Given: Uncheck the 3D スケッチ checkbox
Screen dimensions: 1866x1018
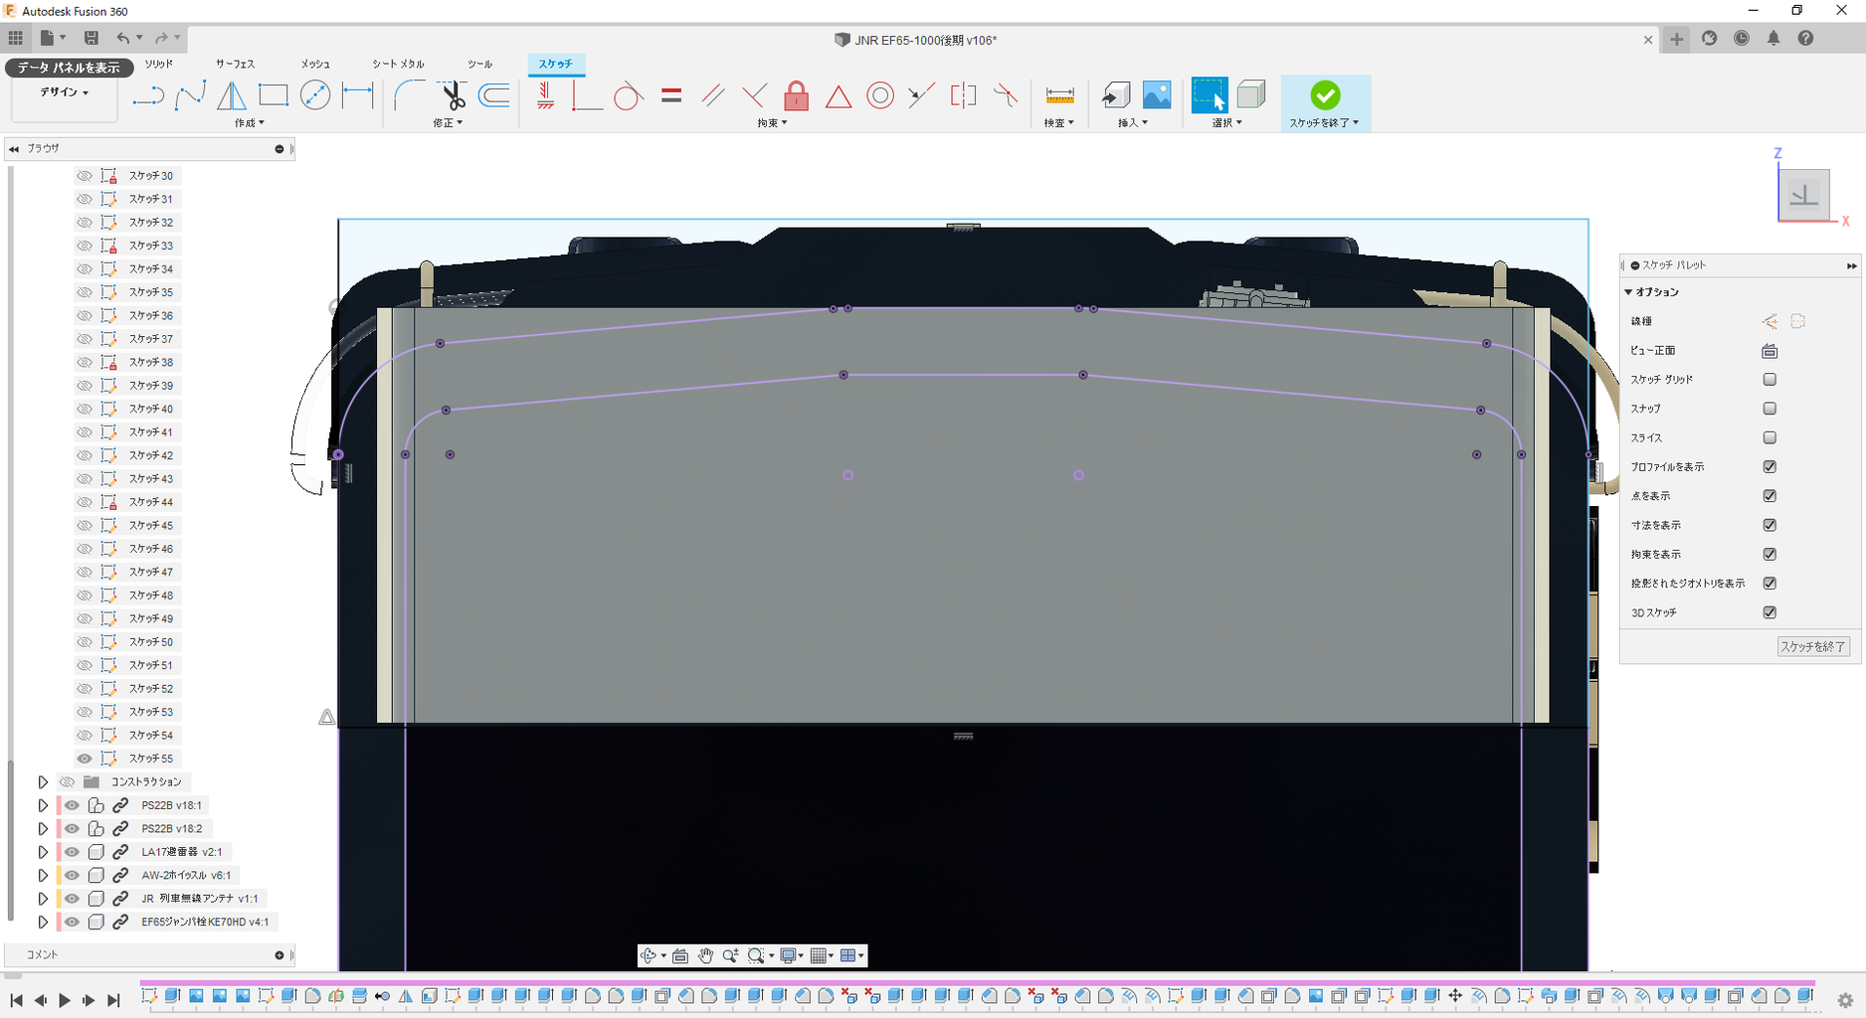Looking at the screenshot, I should point(1770,612).
